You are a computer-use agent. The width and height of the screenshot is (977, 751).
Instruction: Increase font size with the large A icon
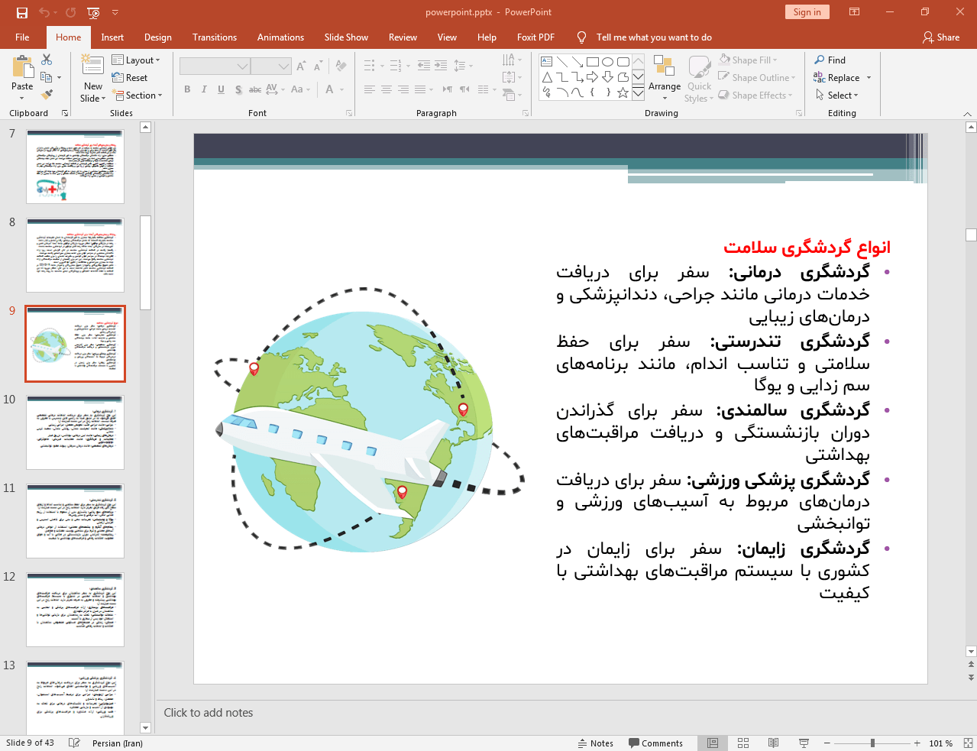[301, 66]
